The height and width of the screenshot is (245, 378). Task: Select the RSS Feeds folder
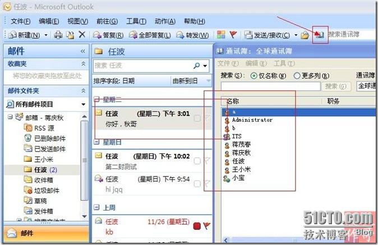click(39, 128)
